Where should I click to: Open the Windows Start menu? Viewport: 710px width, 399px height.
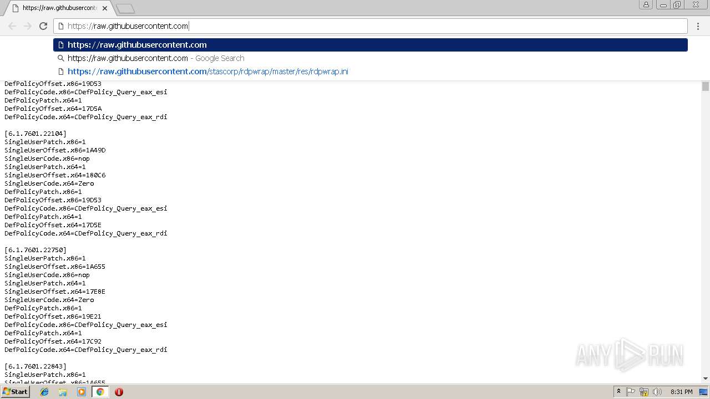(16, 392)
